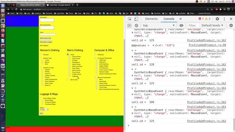Click the yellow warning count badge

point(207,19)
